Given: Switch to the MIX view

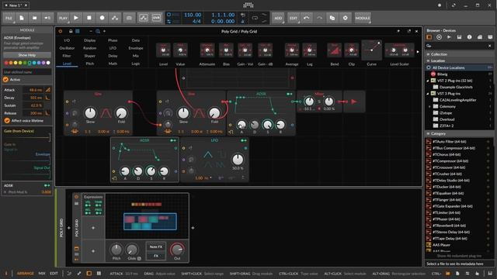Looking at the screenshot, I should pos(42,274).
